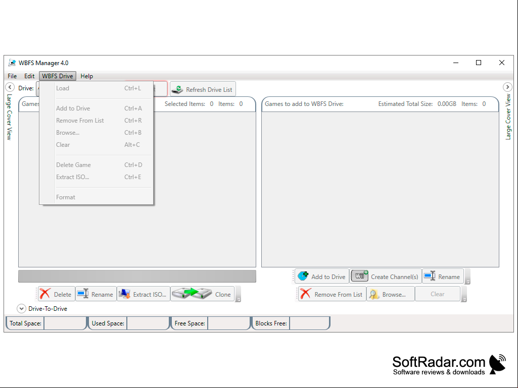The width and height of the screenshot is (518, 388).
Task: Click the Refresh Drive List button
Action: coord(203,89)
